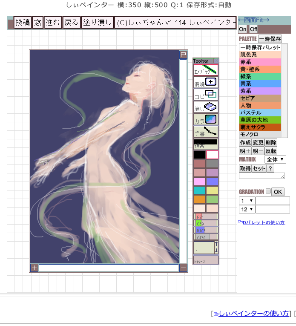Select the 赤系 palette

pyautogui.click(x=260, y=62)
